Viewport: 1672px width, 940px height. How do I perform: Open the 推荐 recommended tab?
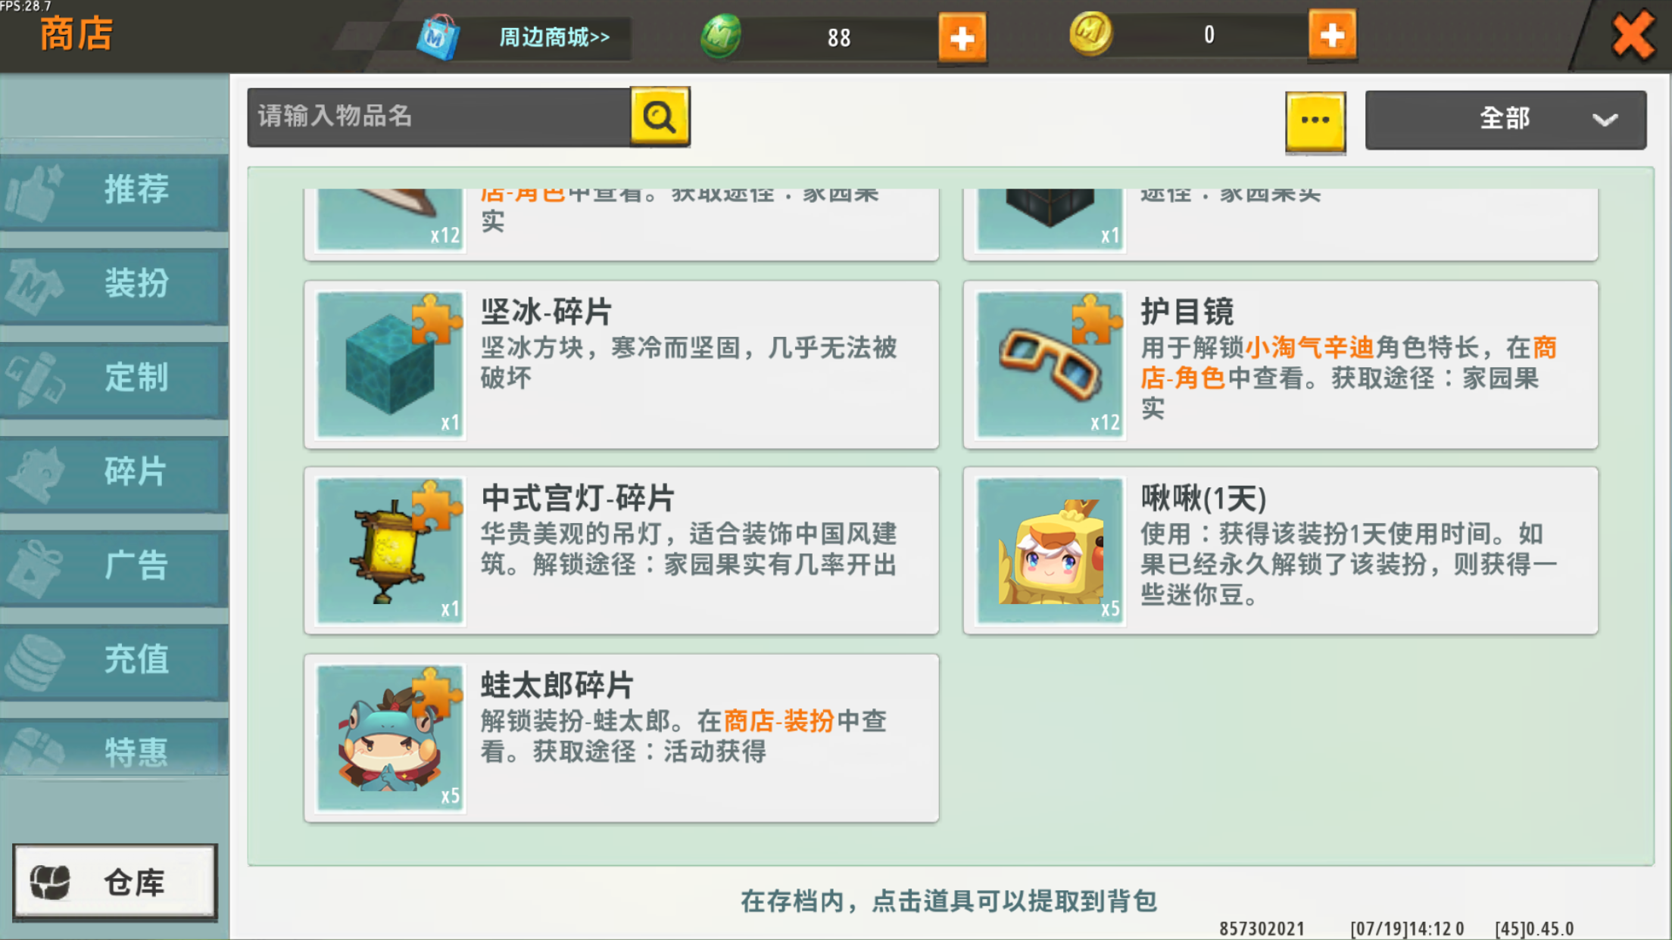114,189
